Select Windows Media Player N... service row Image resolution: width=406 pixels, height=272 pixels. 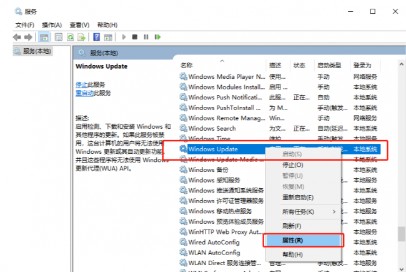pos(280,76)
